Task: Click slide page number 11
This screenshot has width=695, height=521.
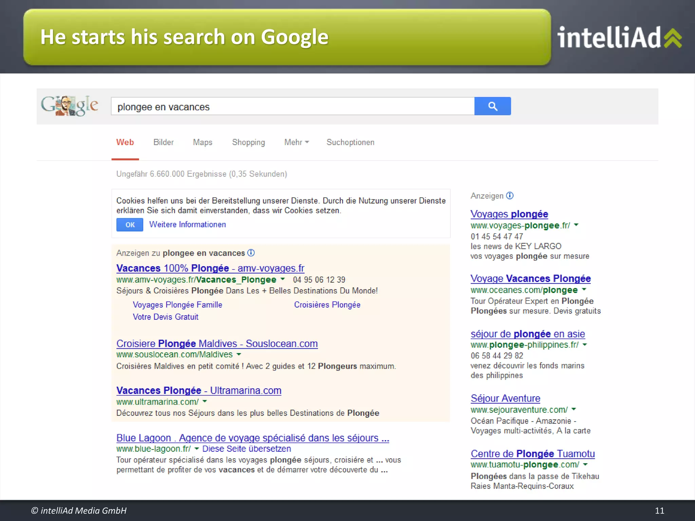Action: point(659,510)
